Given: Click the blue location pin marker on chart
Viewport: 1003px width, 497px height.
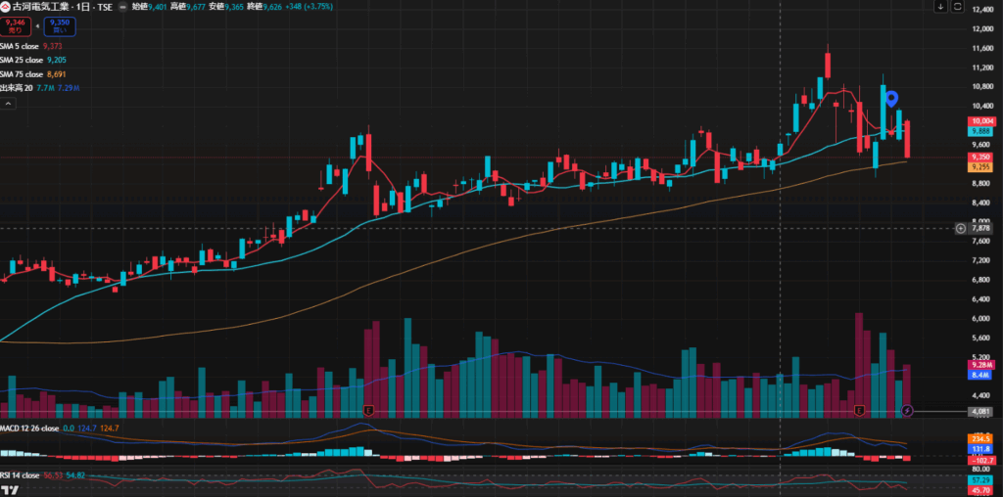Looking at the screenshot, I should 892,98.
